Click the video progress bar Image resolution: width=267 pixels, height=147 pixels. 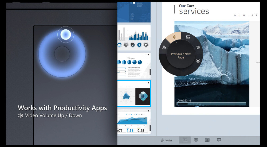(211, 104)
